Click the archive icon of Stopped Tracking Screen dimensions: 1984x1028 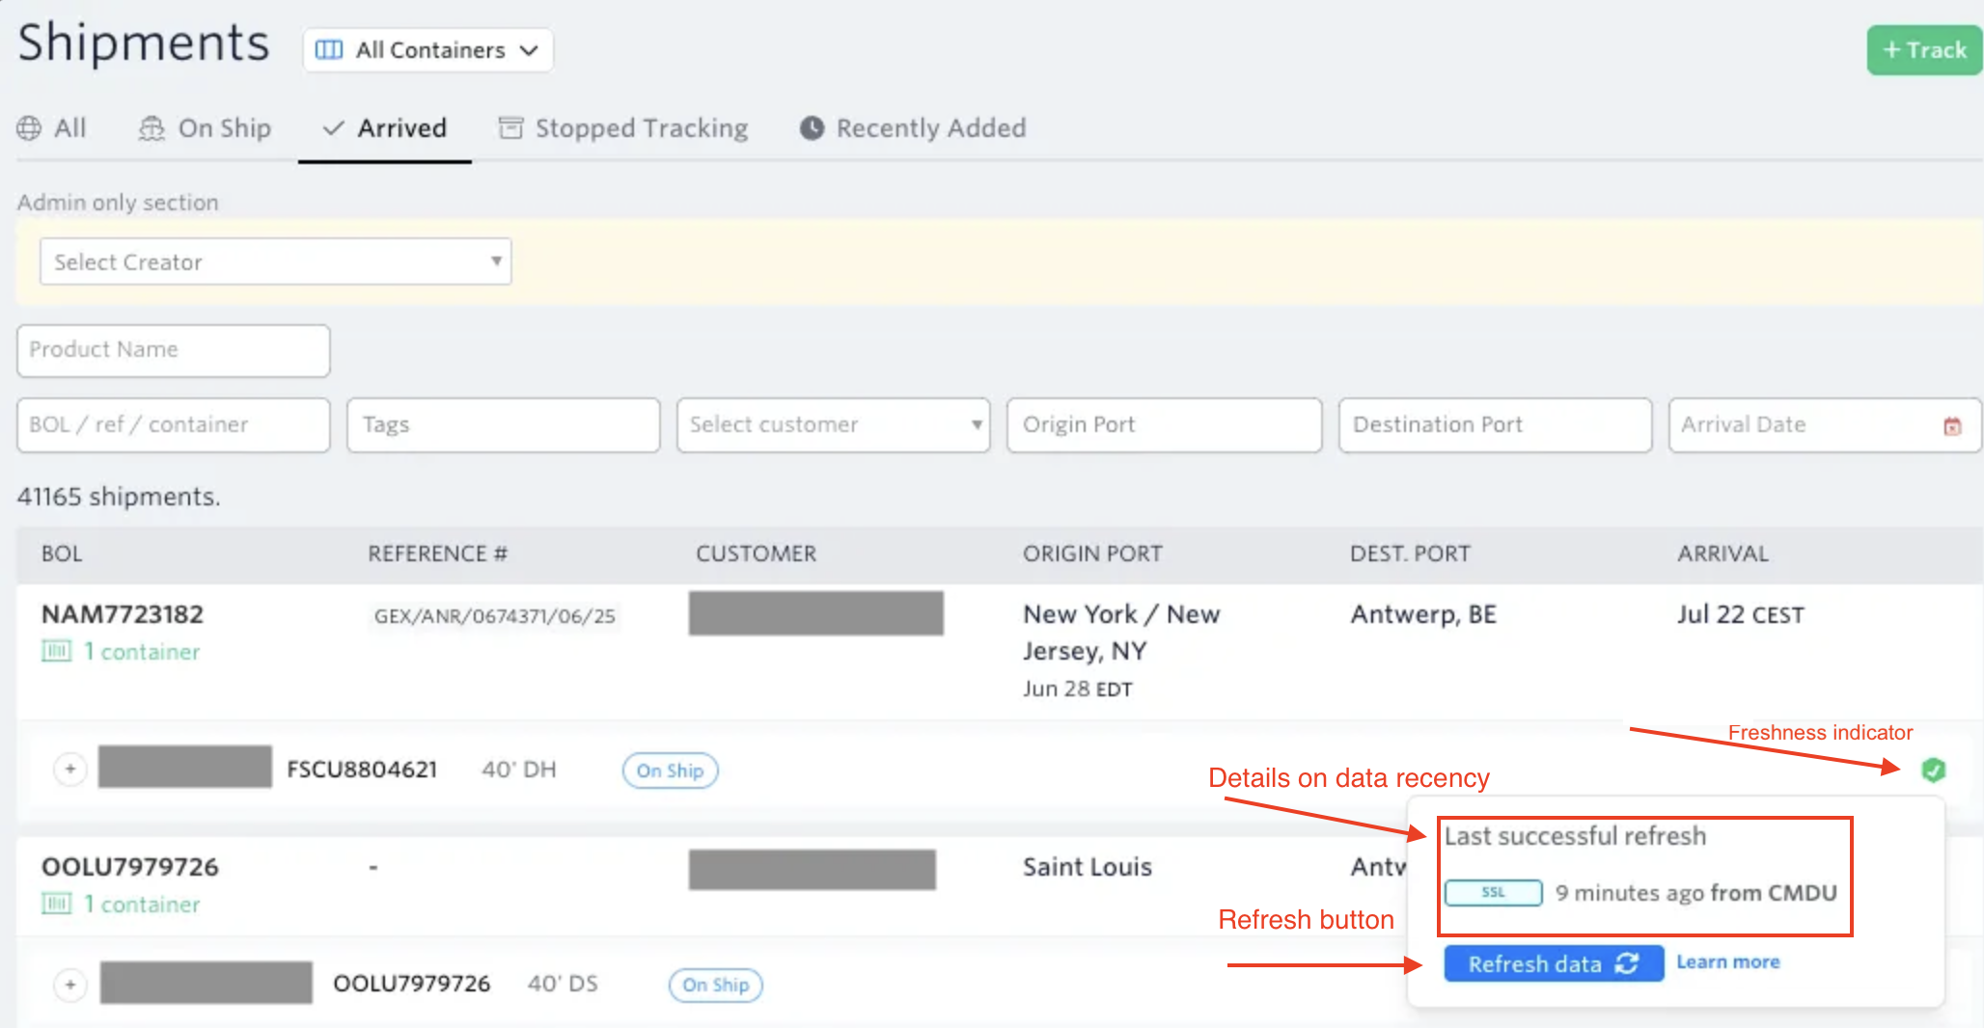[510, 128]
